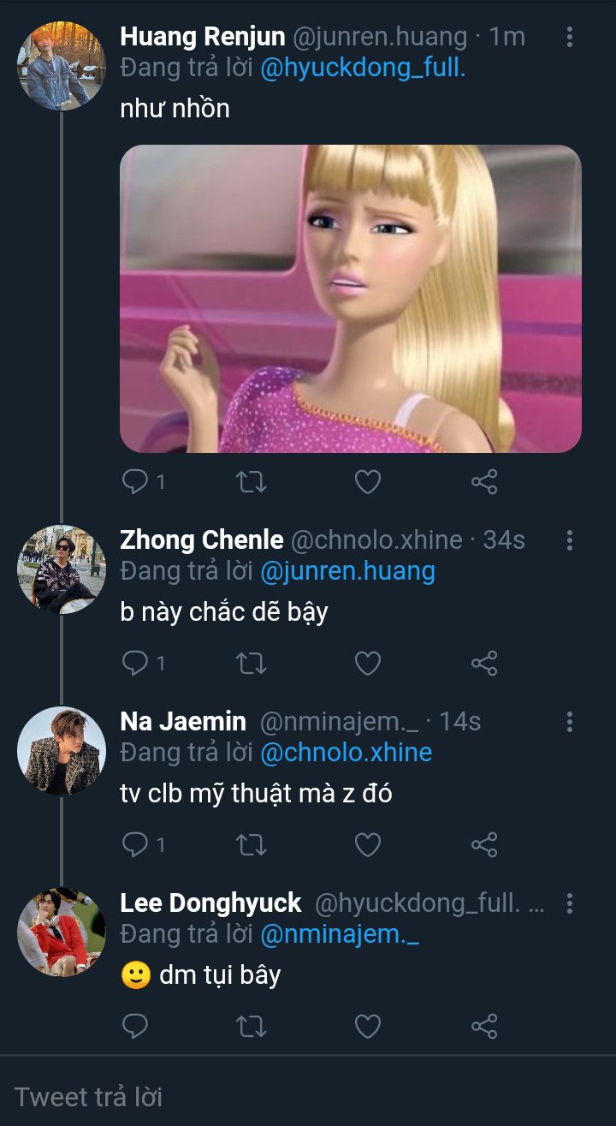Like Huang Renjun's tweet

368,482
